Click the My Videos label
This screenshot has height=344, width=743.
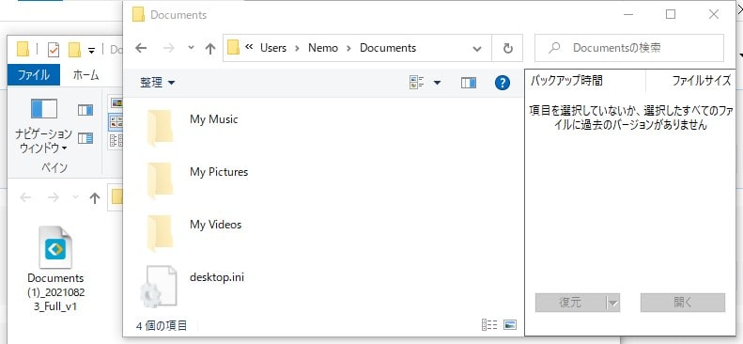coord(216,224)
